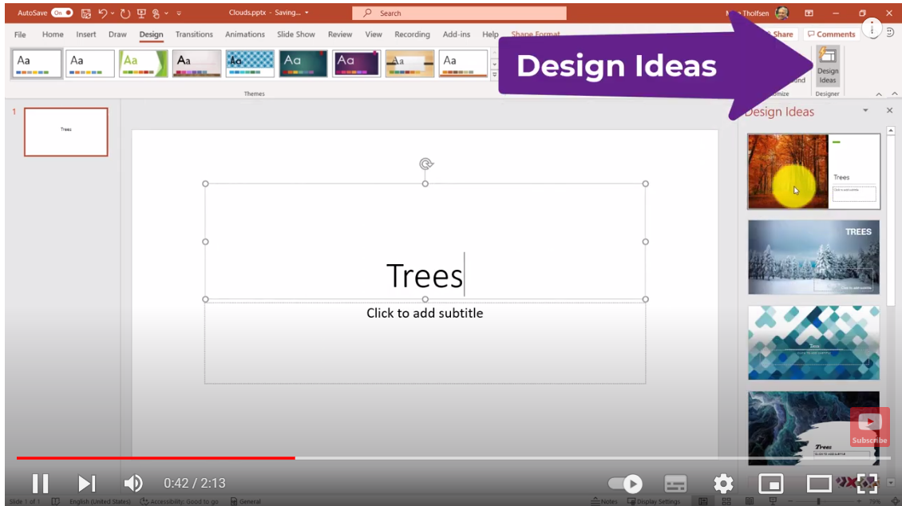Open Design Ideas pane options dropdown
This screenshot has height=506, width=902.
[865, 110]
